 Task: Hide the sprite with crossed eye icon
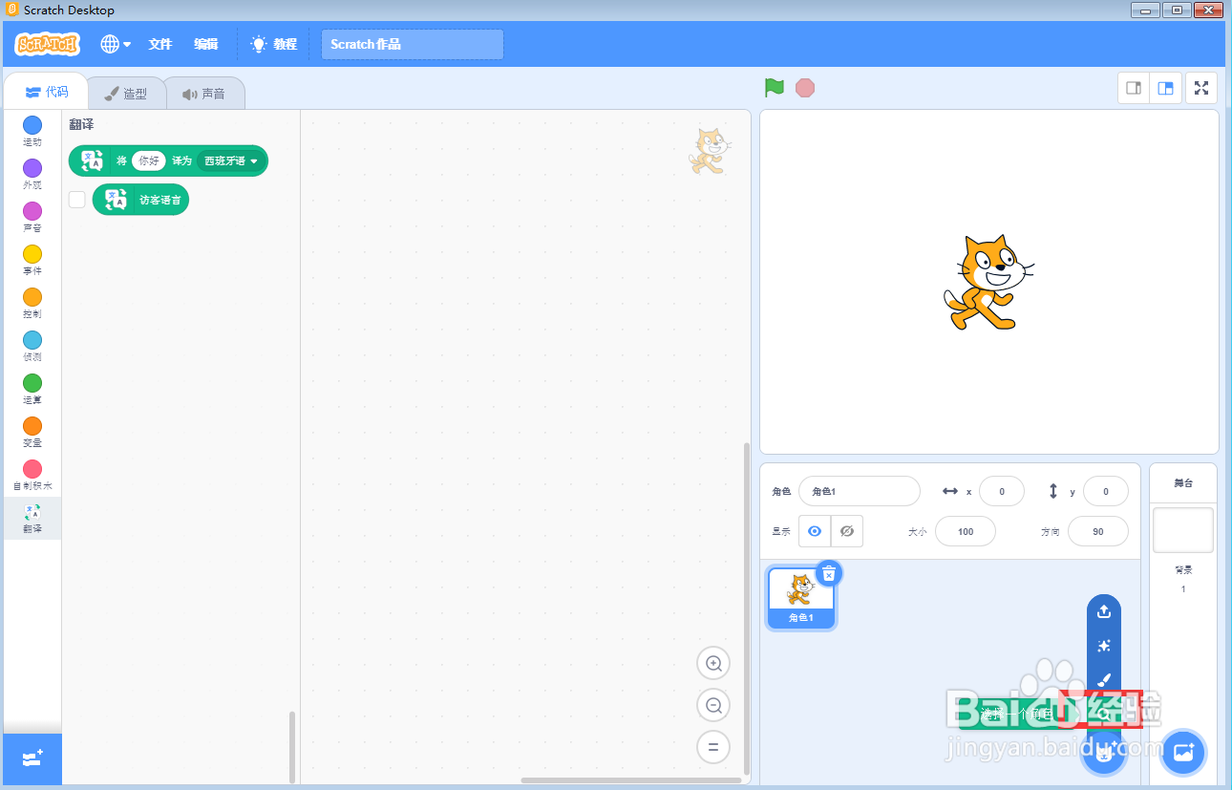click(847, 531)
